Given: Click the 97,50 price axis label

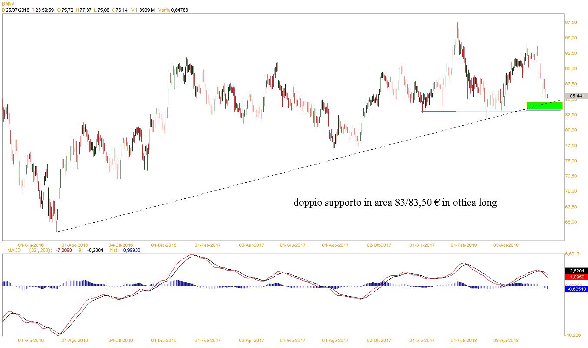Looking at the screenshot, I should pos(571,23).
